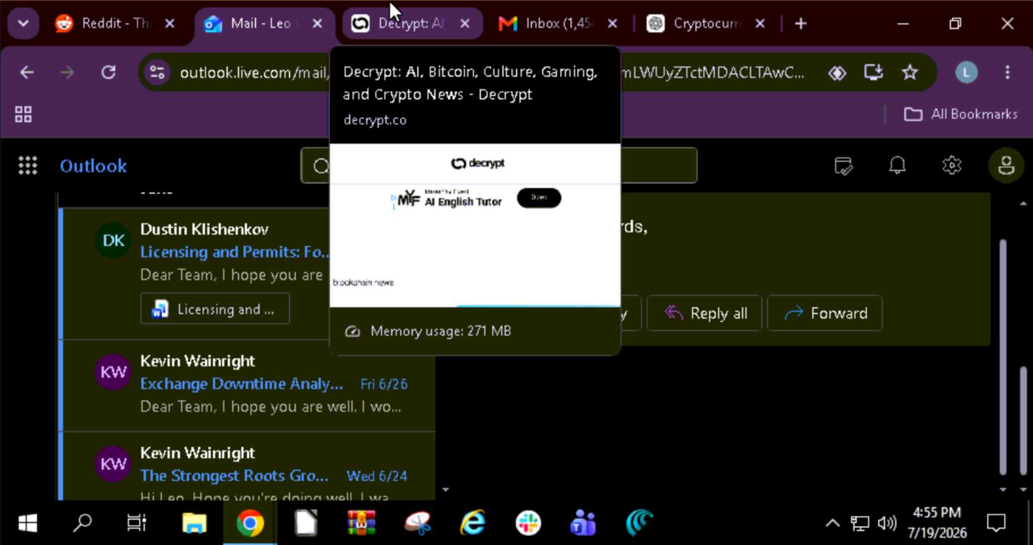Open Windows taskbar search
Viewport: 1033px width, 545px height.
pos(82,523)
